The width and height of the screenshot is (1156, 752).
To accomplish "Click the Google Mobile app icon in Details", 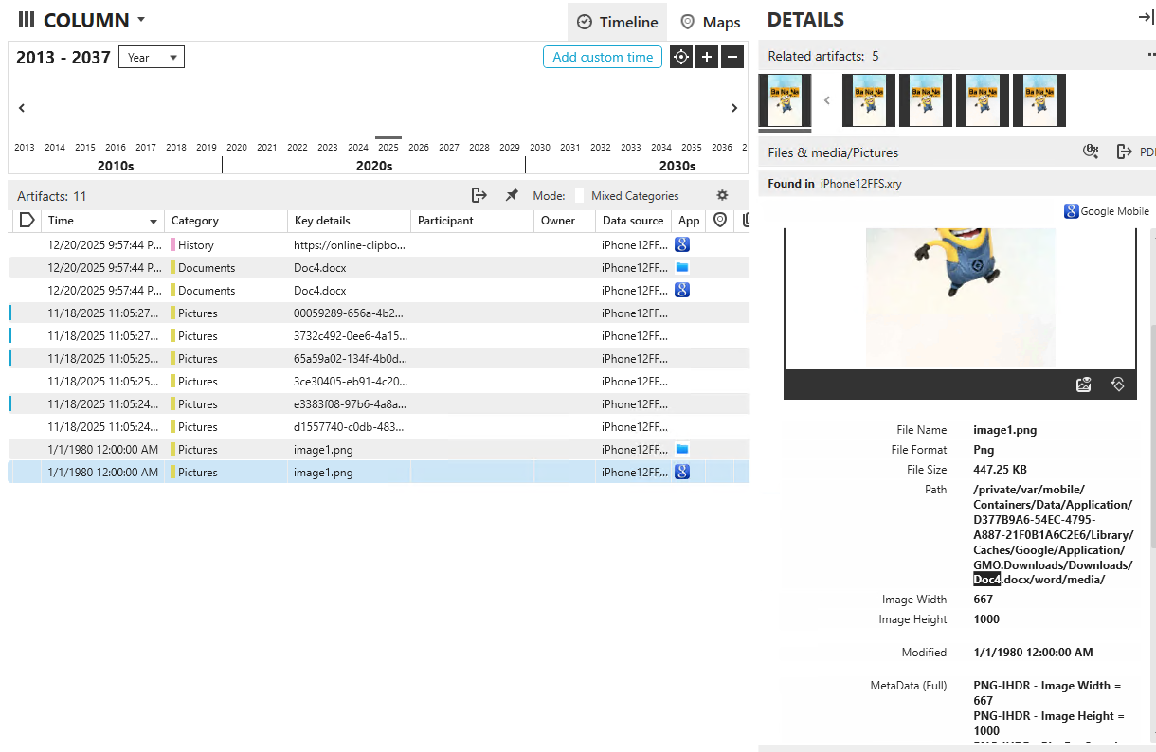I will tap(1071, 211).
